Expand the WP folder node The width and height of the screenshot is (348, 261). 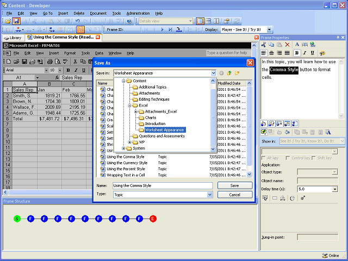tap(129, 142)
